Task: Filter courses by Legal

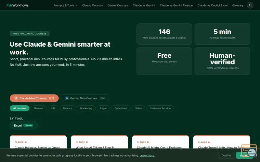Action: tap(103, 108)
